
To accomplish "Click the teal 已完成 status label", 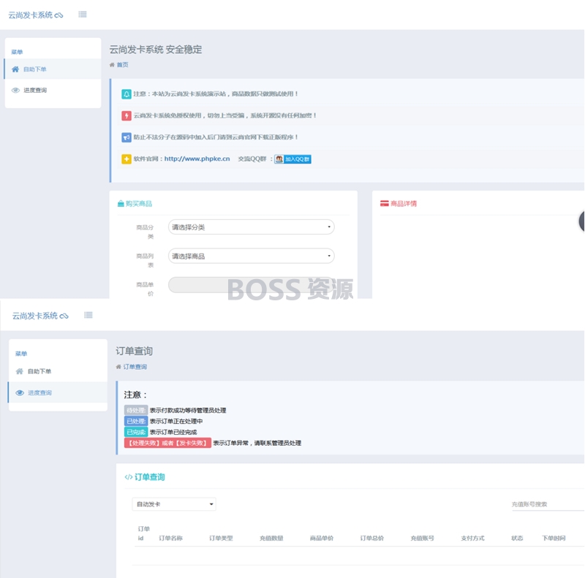I will (x=136, y=432).
